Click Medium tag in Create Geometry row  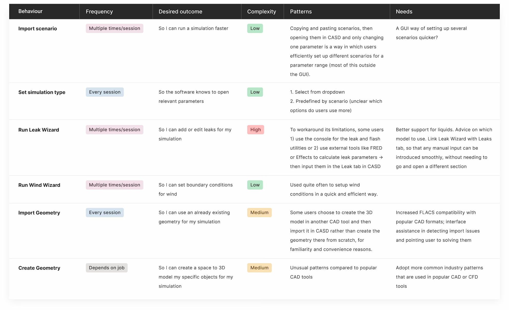[x=259, y=268]
